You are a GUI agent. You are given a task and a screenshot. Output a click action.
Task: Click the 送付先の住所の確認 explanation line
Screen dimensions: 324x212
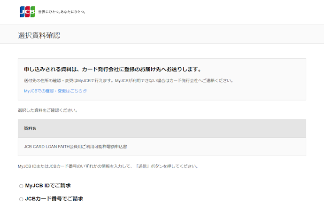[129, 81]
